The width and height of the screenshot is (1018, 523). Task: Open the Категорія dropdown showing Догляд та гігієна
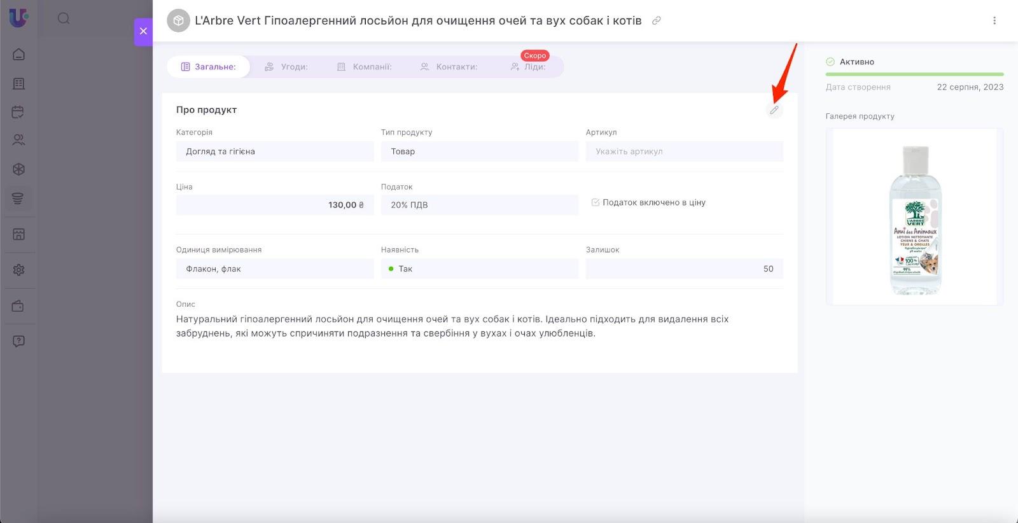(275, 151)
